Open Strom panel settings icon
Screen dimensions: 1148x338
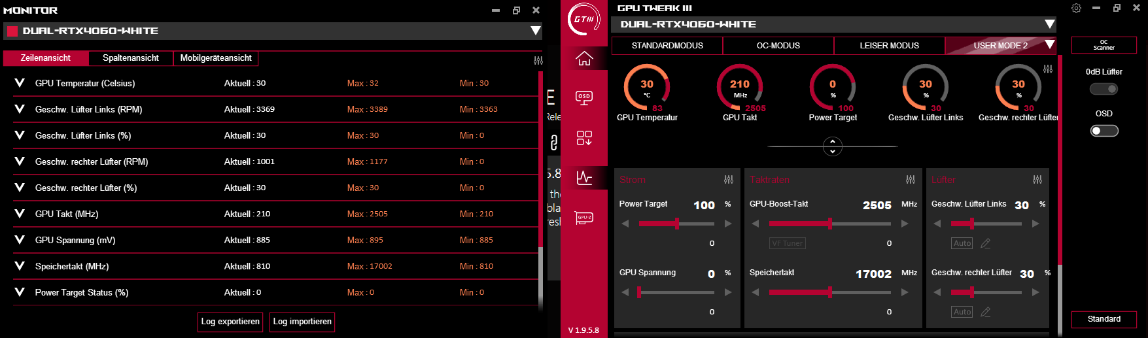click(x=729, y=179)
